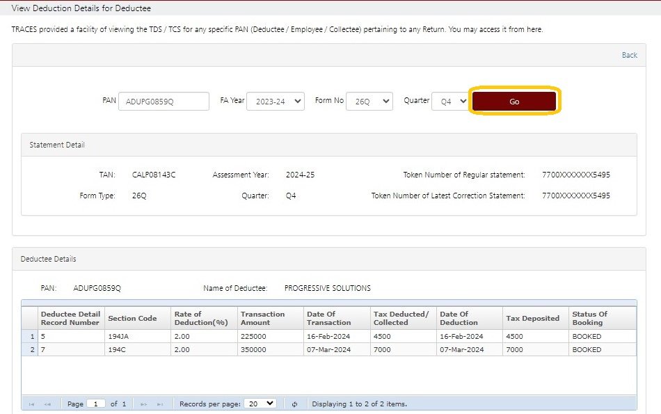
Task: Click BOOKED status in 194C row
Action: click(x=603, y=349)
